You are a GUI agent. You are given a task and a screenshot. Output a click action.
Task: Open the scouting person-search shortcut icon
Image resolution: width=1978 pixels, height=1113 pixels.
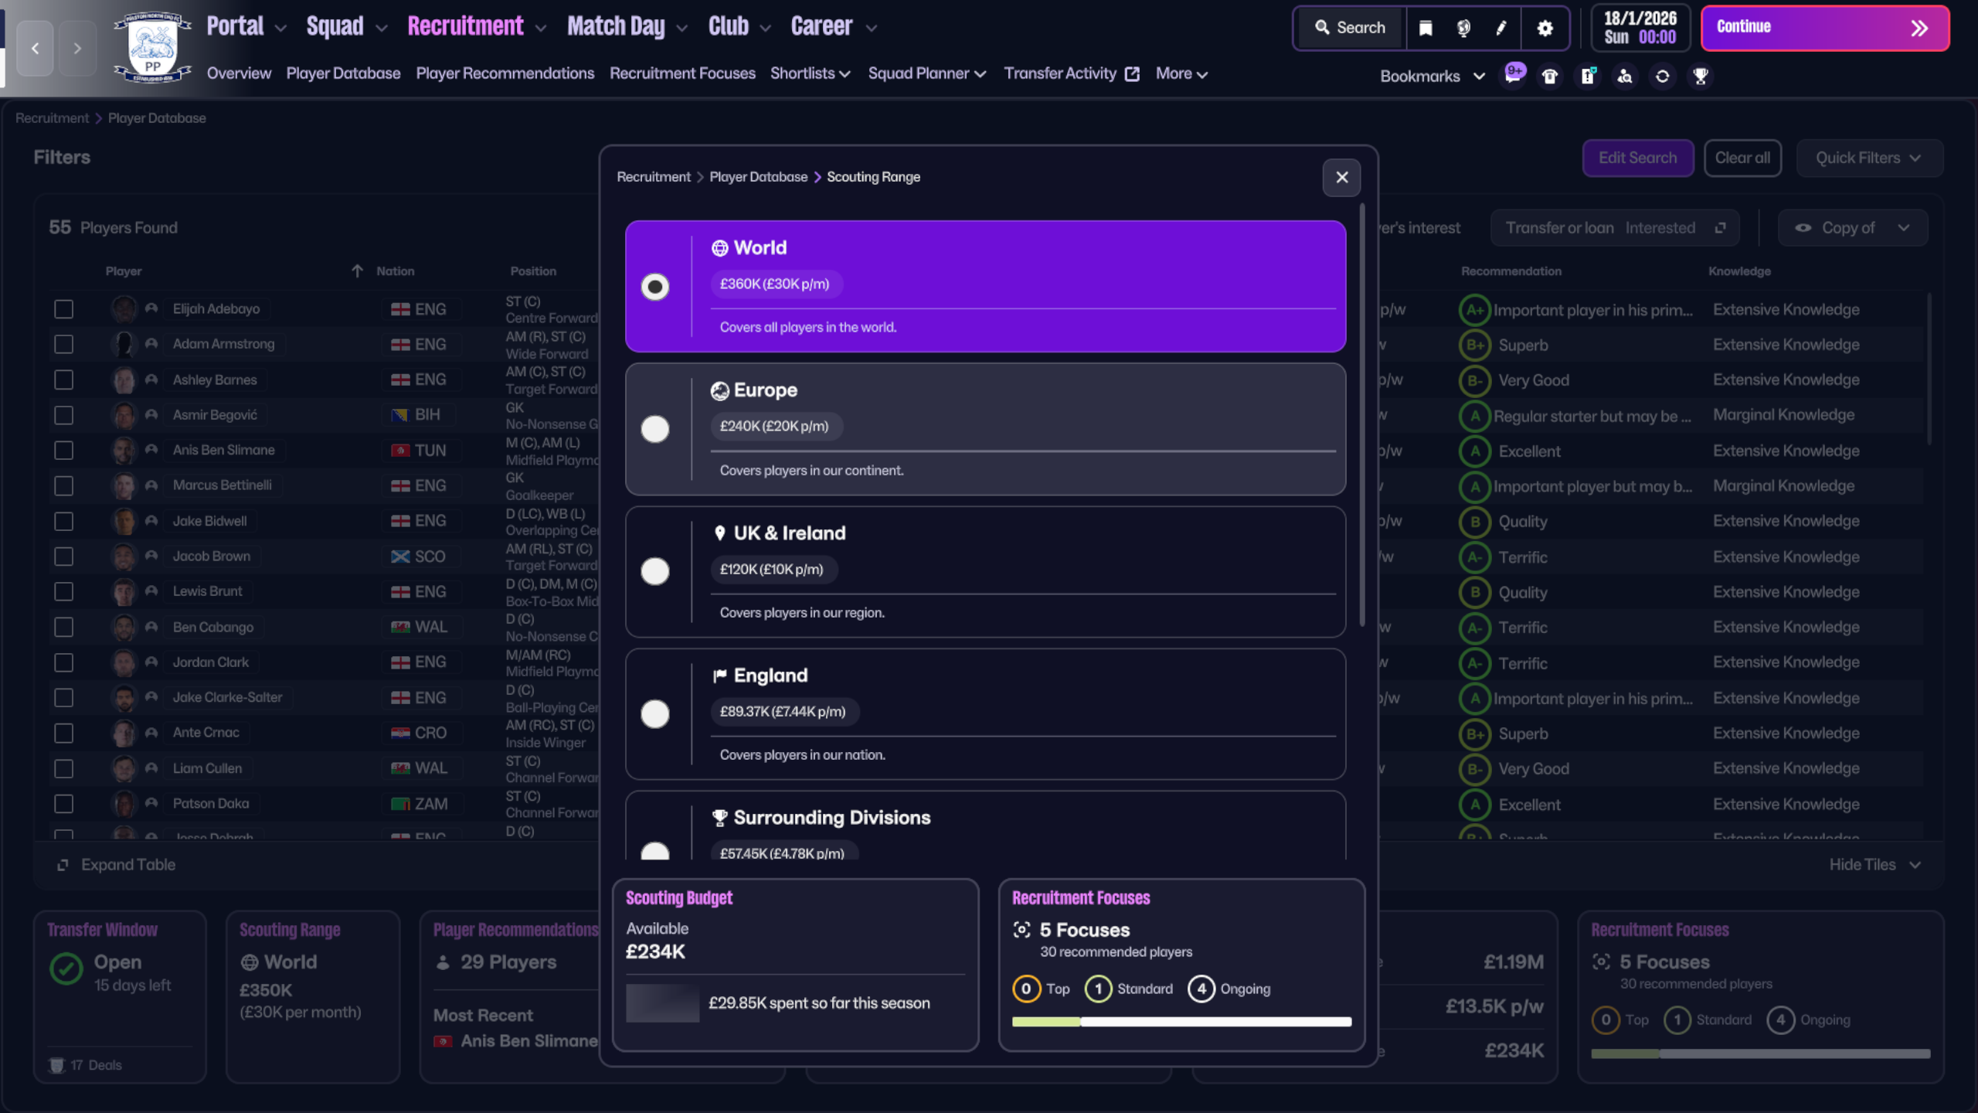(1625, 76)
